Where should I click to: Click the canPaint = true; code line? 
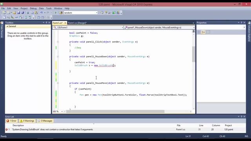pyautogui.click(x=85, y=62)
